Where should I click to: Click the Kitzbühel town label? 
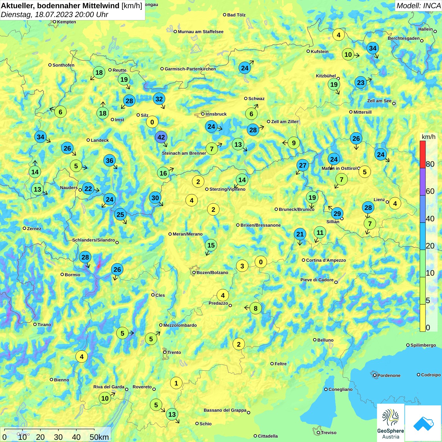(326, 76)
